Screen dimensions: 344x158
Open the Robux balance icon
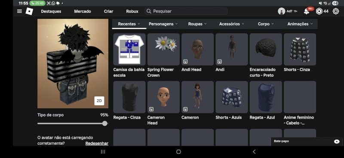tap(319, 11)
